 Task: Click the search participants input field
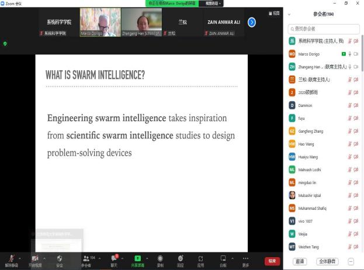[324, 28]
